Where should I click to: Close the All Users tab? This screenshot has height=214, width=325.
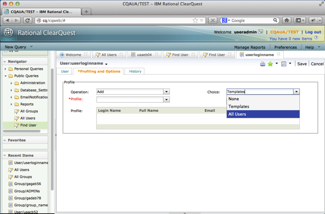pos(121,54)
